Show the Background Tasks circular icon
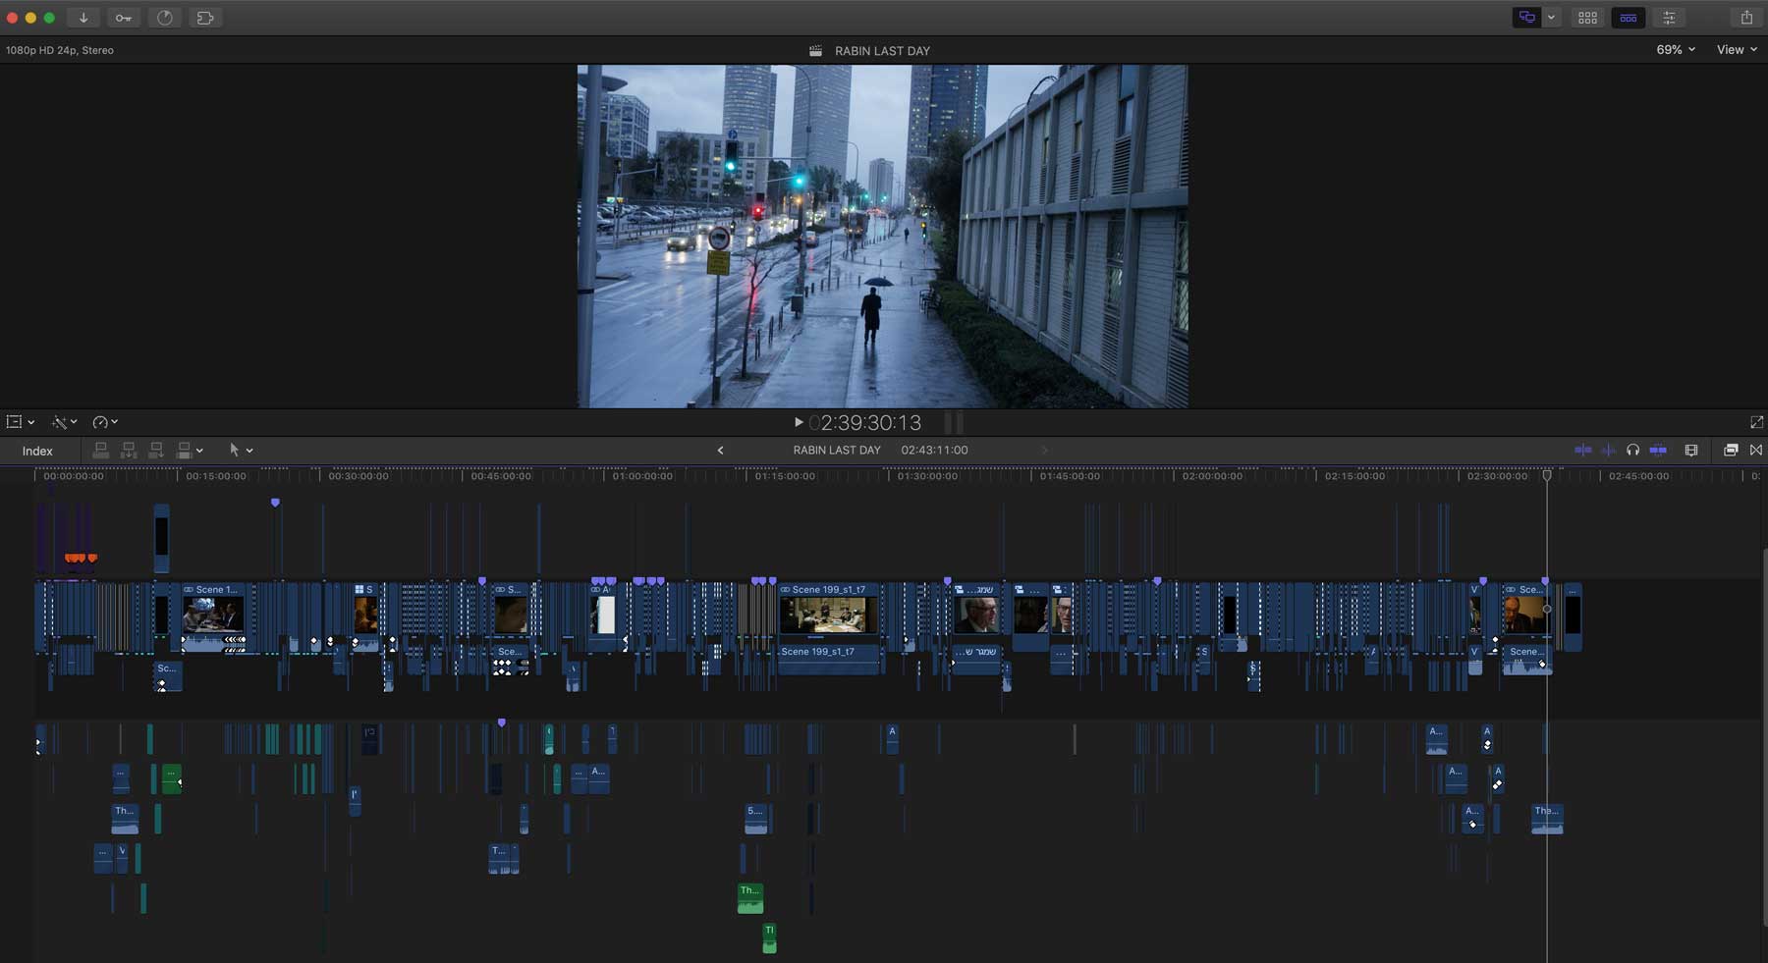This screenshot has width=1768, height=963. (x=164, y=18)
